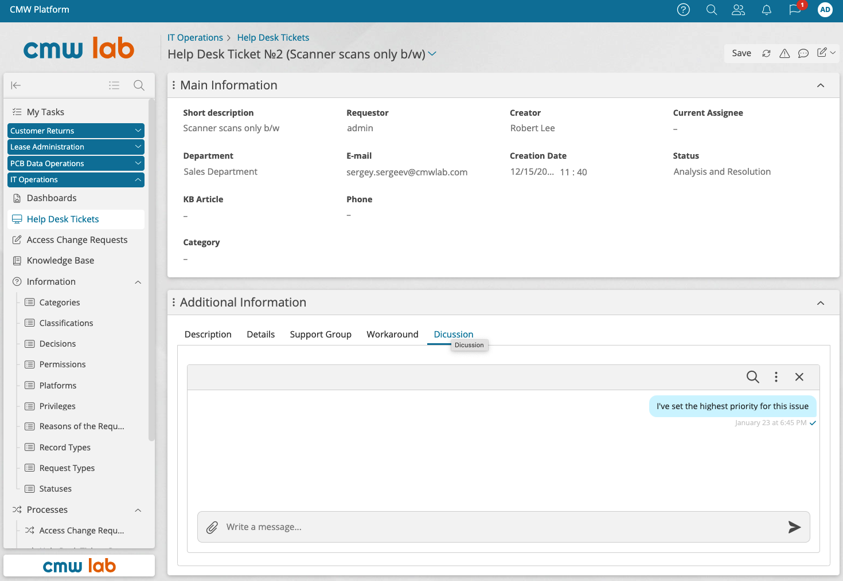
Task: Open Access Change Requests list
Action: (x=77, y=240)
